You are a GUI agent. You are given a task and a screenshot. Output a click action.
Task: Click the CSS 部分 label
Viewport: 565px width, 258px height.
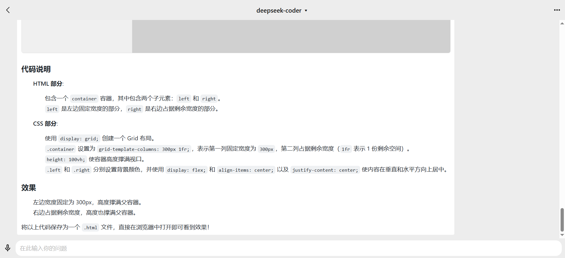point(45,124)
